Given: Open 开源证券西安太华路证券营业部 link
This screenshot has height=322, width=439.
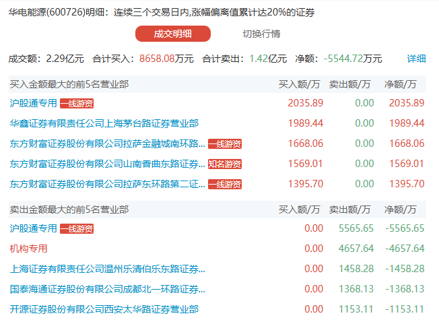Looking at the screenshot, I should (x=104, y=309).
